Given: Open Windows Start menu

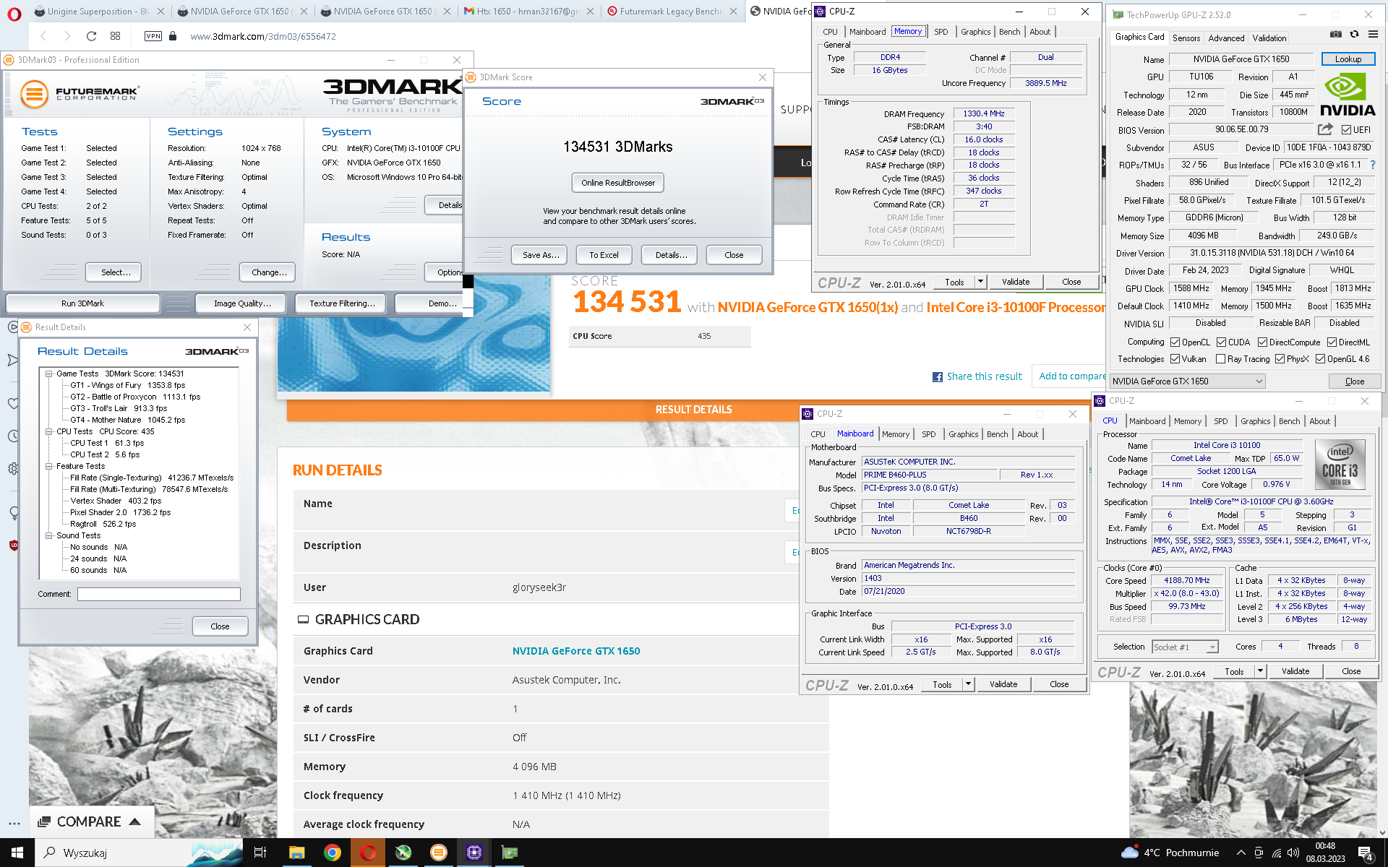Looking at the screenshot, I should 17,853.
